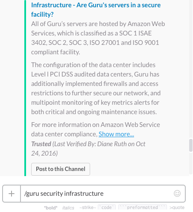Click the `code` formatting hint
The image size is (193, 212).
click(x=107, y=207)
